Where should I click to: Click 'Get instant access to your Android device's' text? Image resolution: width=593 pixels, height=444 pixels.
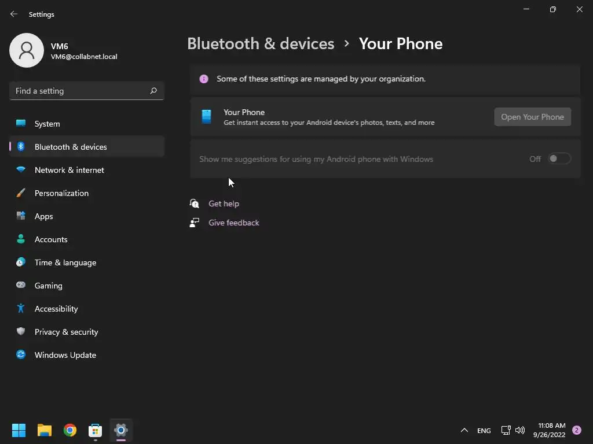pyautogui.click(x=329, y=123)
